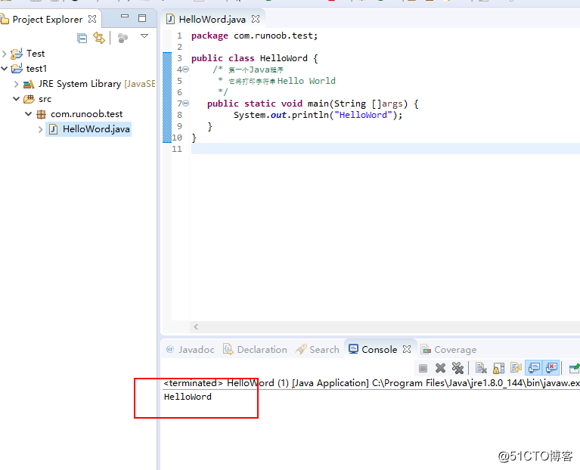
Task: Select the Test project
Action: coord(36,54)
